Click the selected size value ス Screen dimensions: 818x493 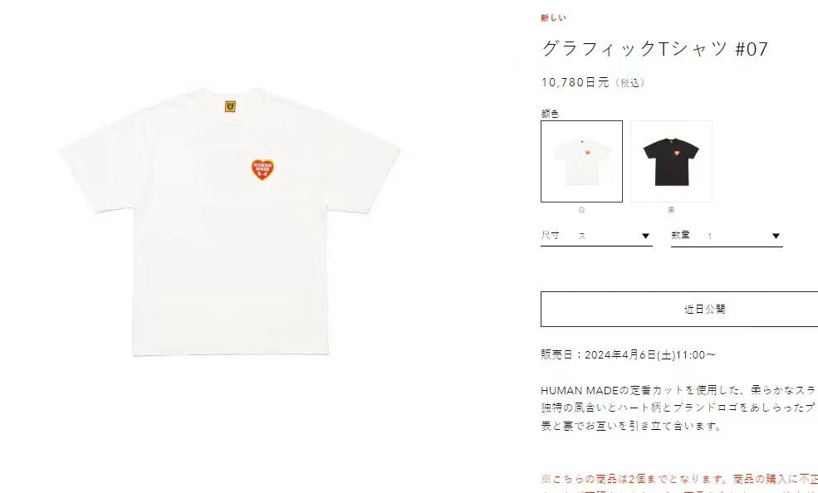[582, 236]
